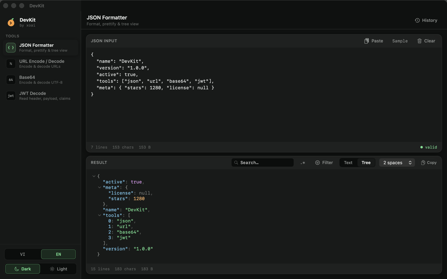Open the URL Encode / Decode tool
Screen dimensions: 447x279
(x=41, y=64)
